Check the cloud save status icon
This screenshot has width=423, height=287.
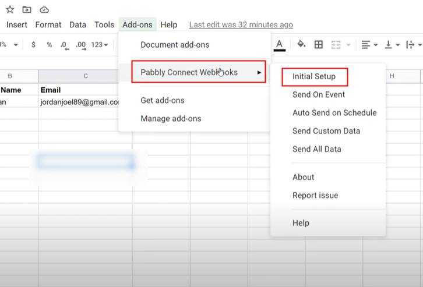[44, 10]
